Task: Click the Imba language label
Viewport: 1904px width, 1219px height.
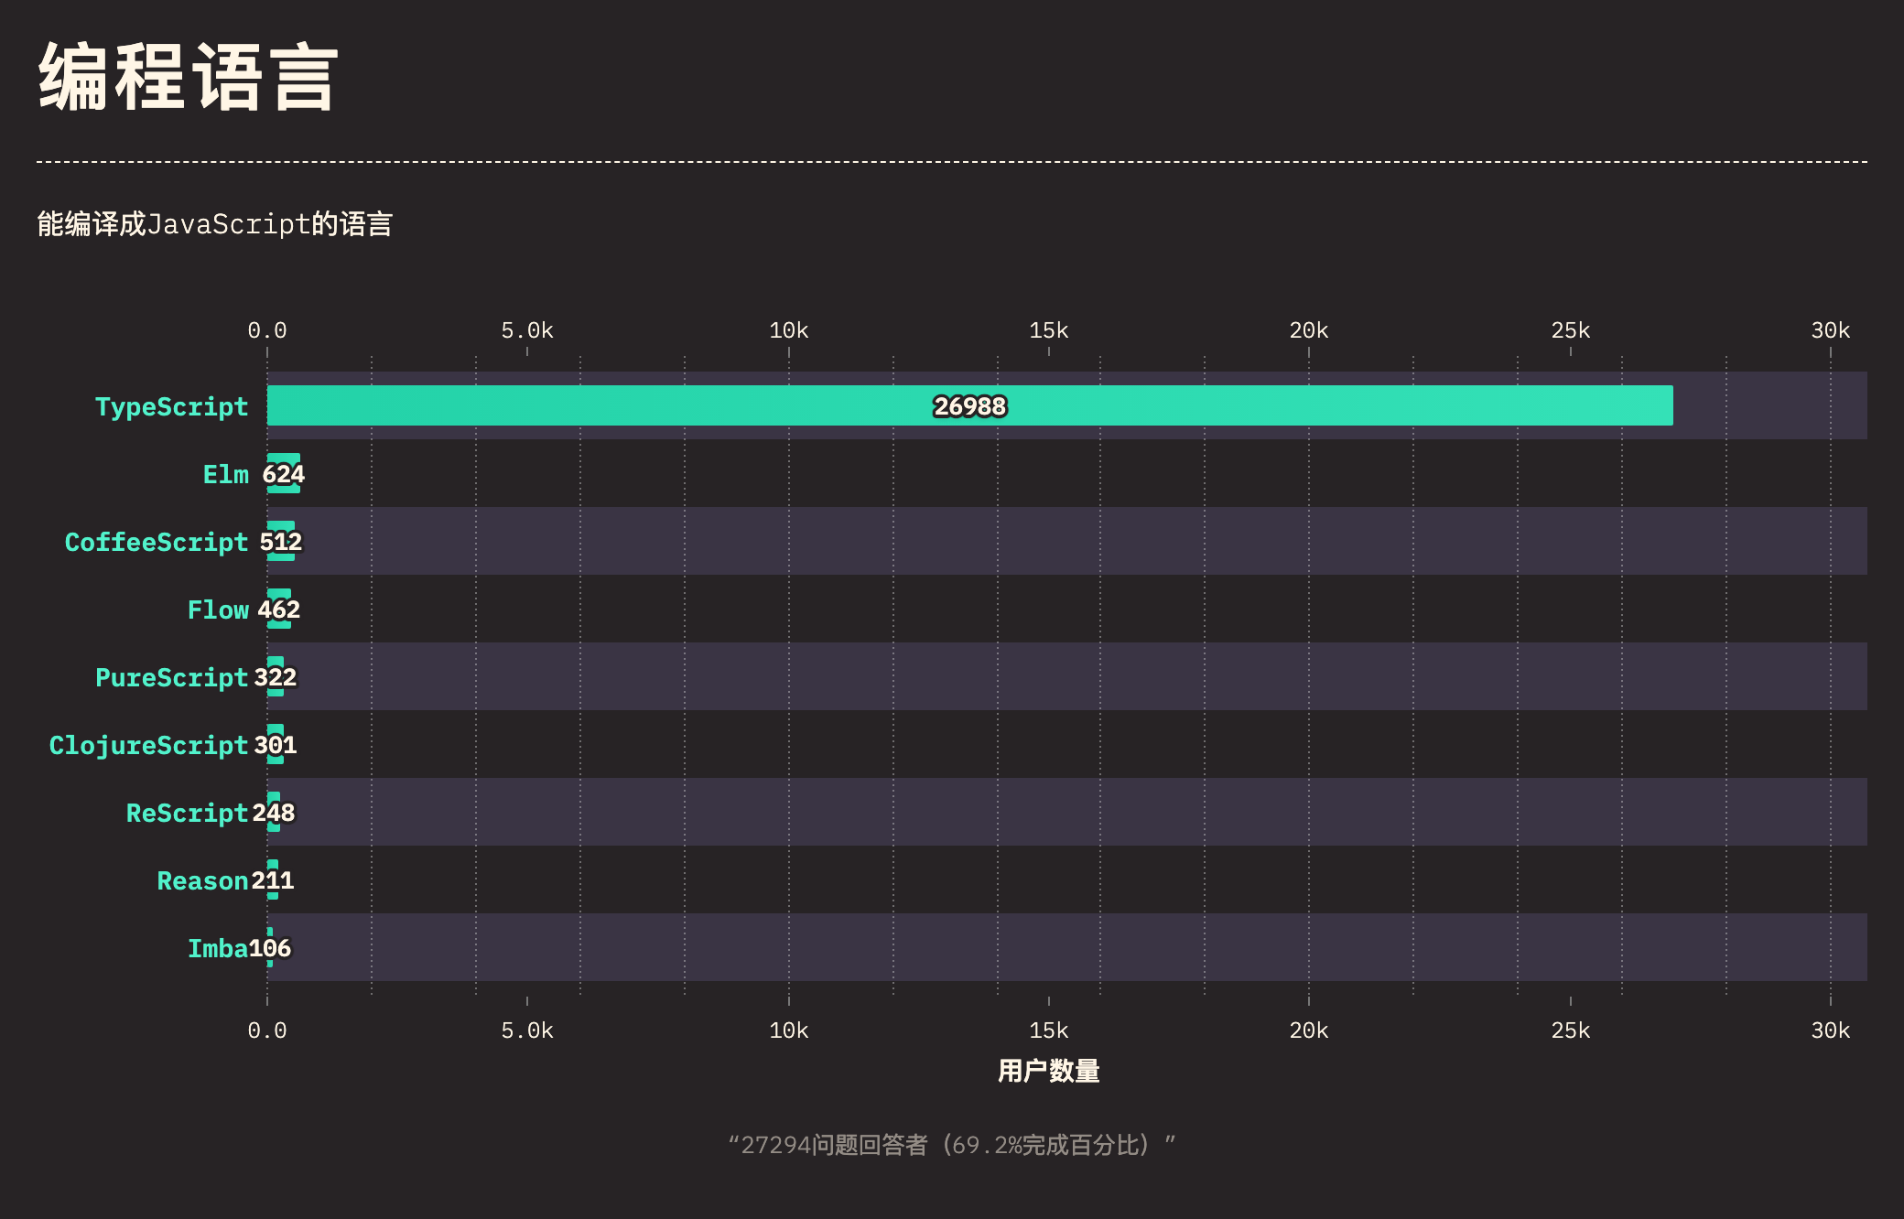Action: coord(217,948)
